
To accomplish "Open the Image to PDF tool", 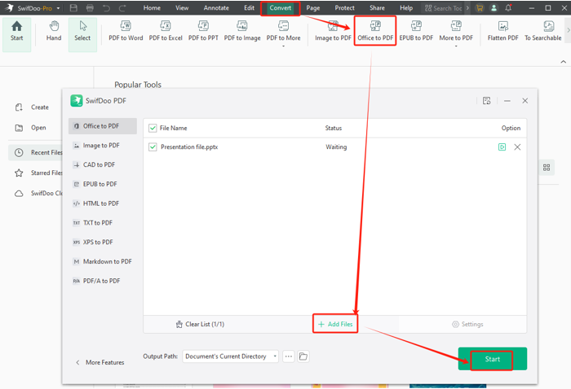I will point(333,31).
